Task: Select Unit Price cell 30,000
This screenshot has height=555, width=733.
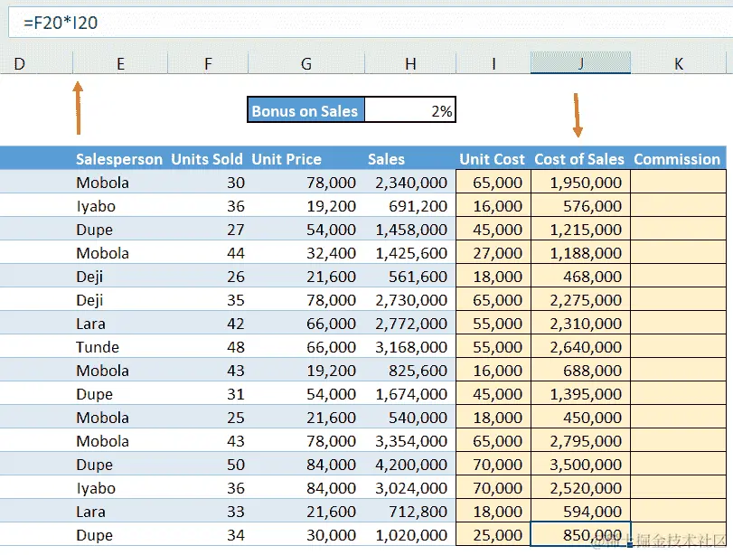Action: pyautogui.click(x=306, y=534)
